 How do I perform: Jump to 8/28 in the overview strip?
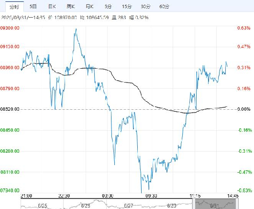click(171, 206)
